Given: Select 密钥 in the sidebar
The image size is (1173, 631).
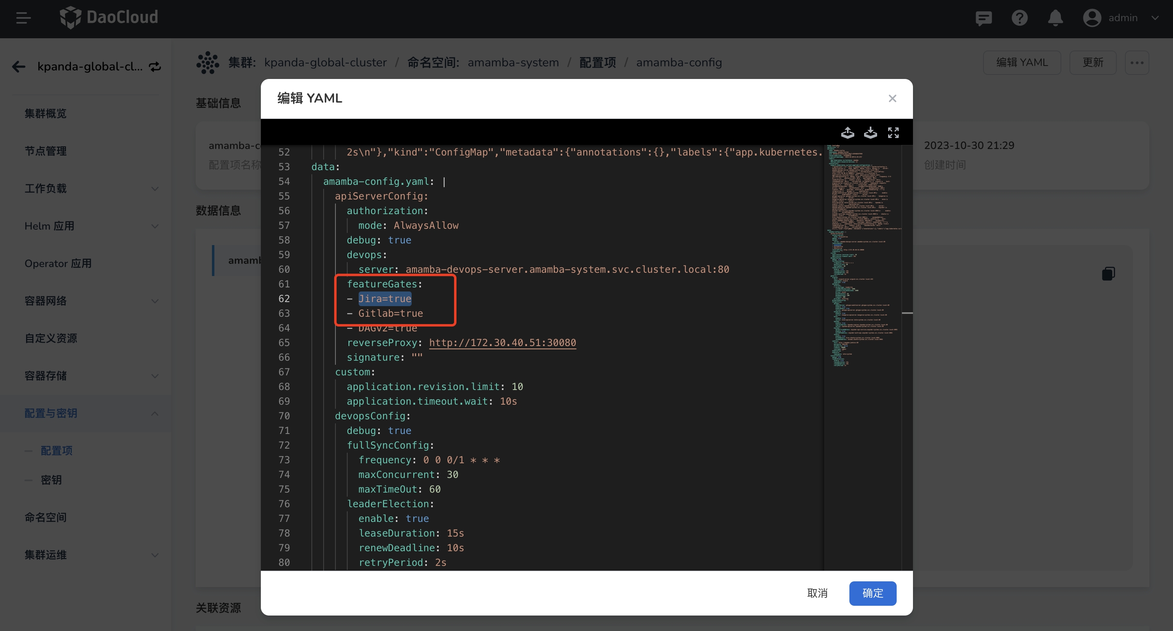Looking at the screenshot, I should [51, 480].
